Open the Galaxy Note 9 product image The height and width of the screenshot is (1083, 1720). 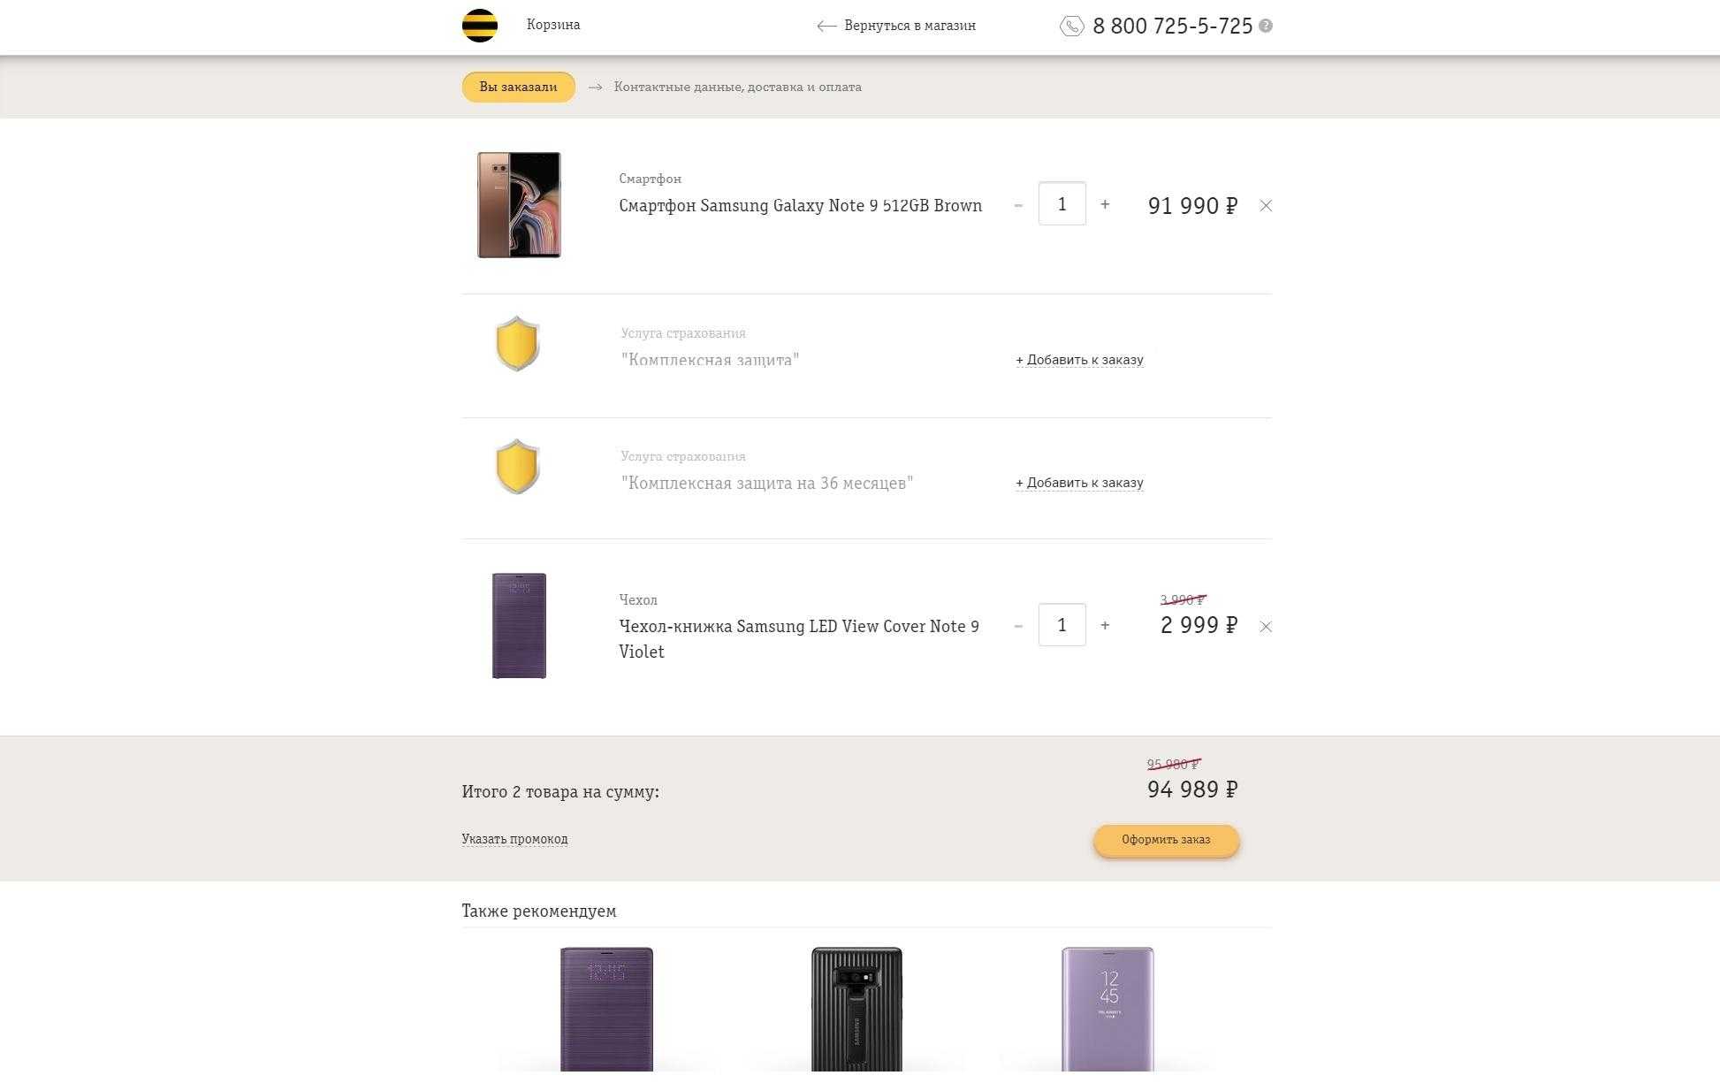click(519, 205)
